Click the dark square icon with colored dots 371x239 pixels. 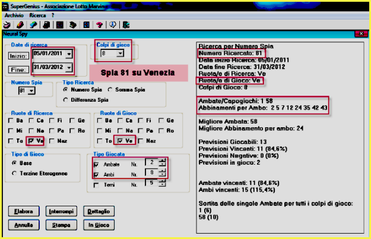[x=59, y=24]
